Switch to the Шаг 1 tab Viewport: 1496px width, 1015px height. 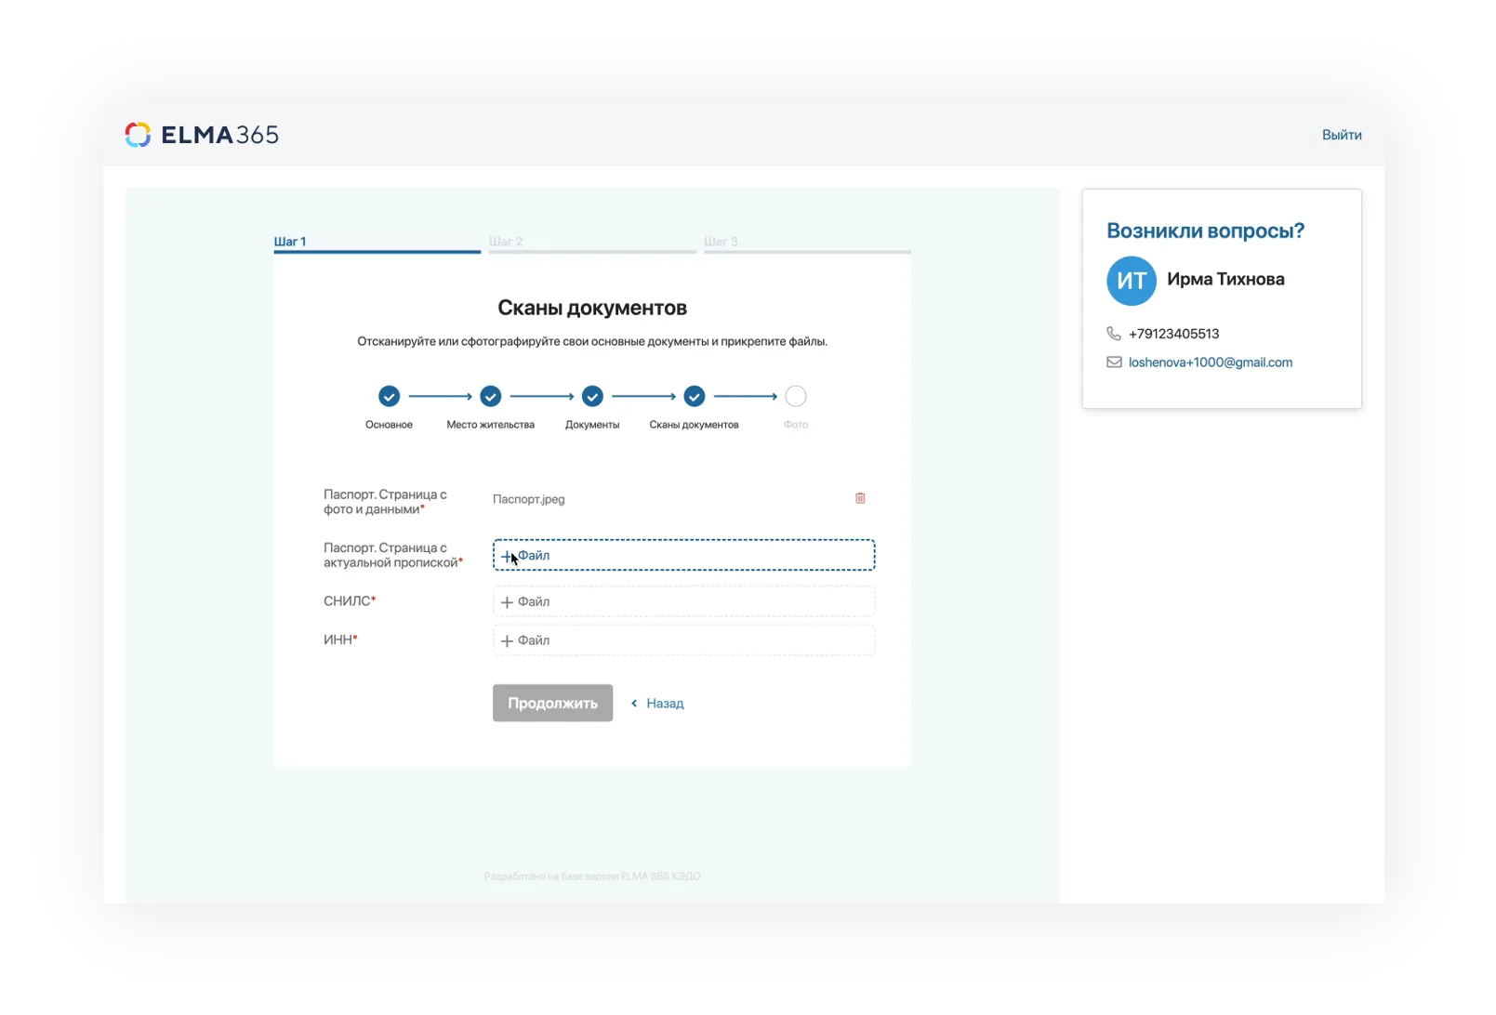click(x=290, y=242)
